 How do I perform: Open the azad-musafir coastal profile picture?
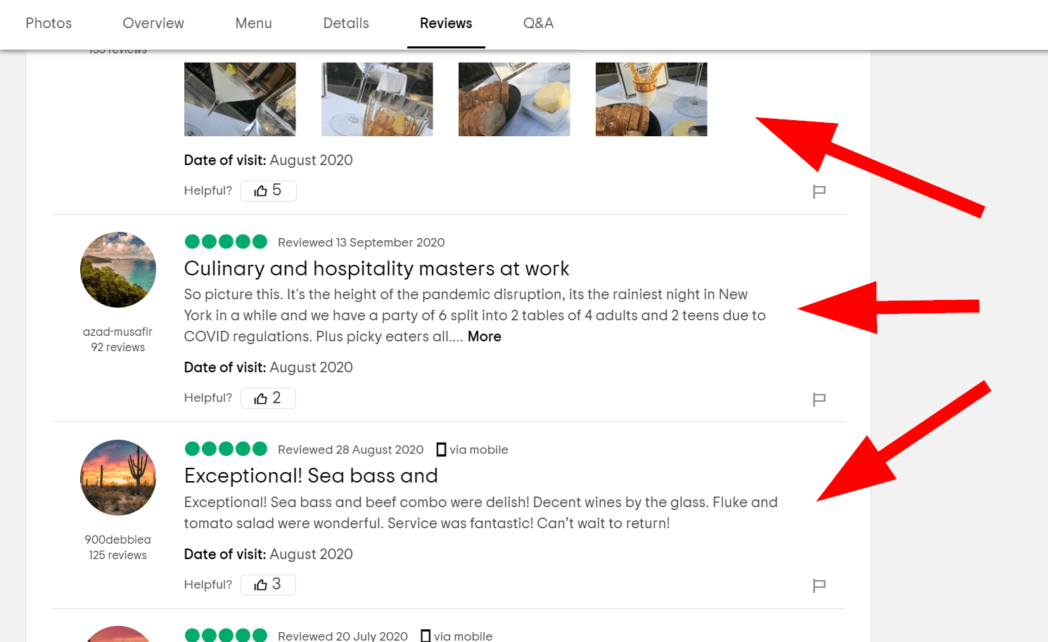pos(118,270)
